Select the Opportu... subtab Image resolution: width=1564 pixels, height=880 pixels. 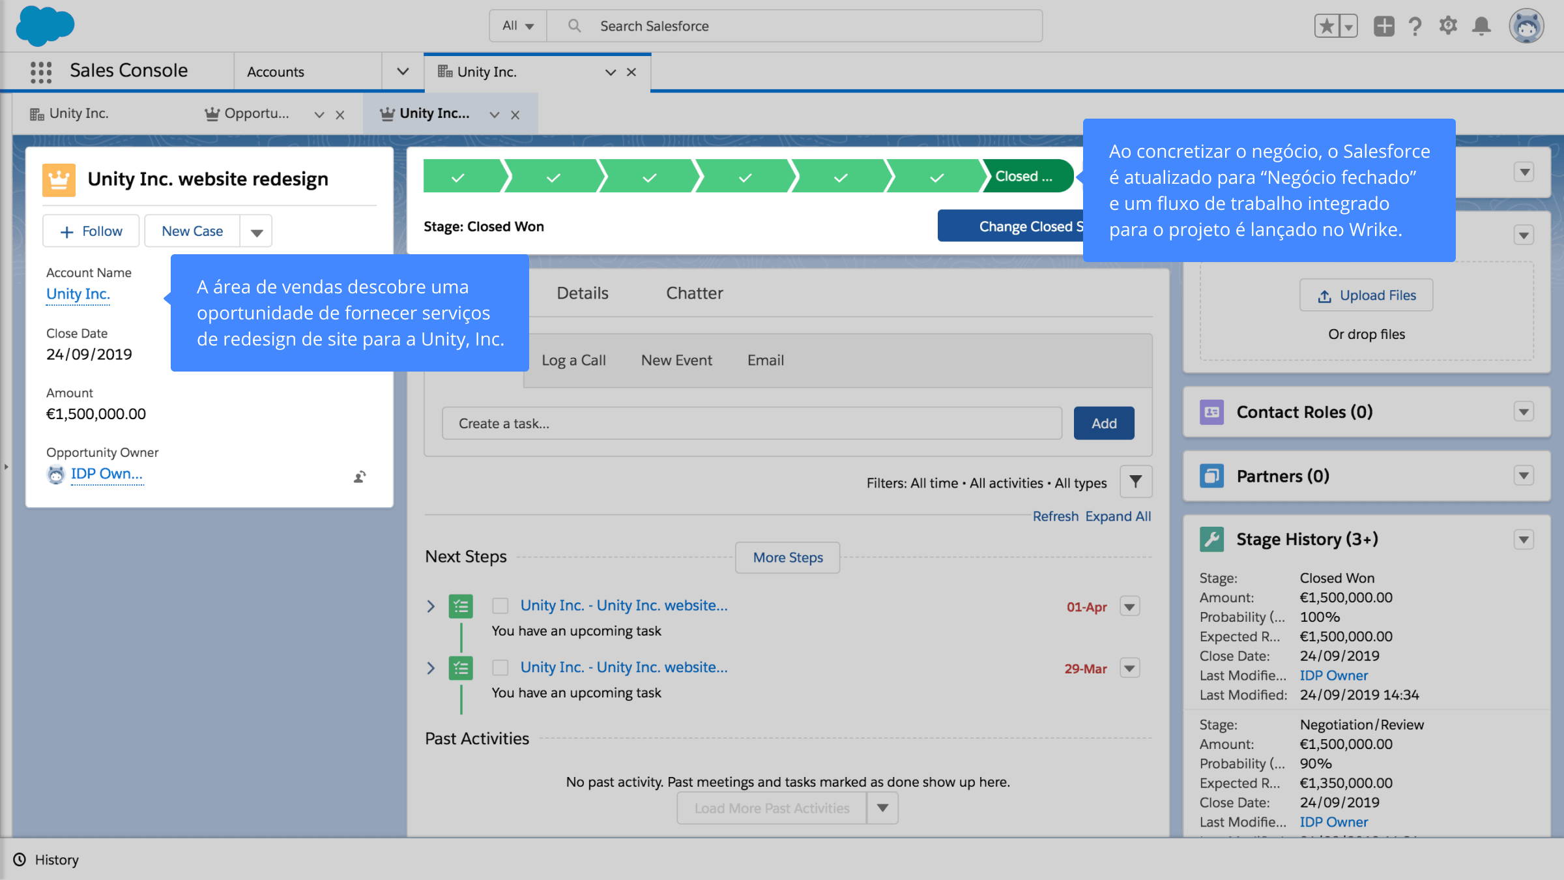click(x=247, y=113)
